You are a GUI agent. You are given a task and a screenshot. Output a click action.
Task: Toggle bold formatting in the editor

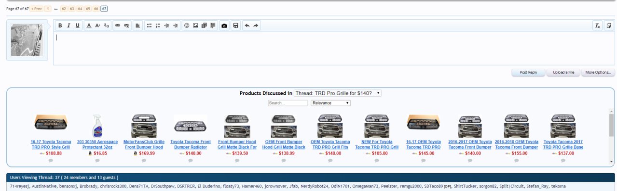click(x=60, y=25)
